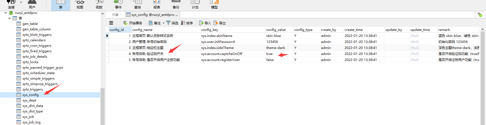The image size is (486, 125).
Task: Select the qrtz_locks table
Action: click(x=30, y=62)
